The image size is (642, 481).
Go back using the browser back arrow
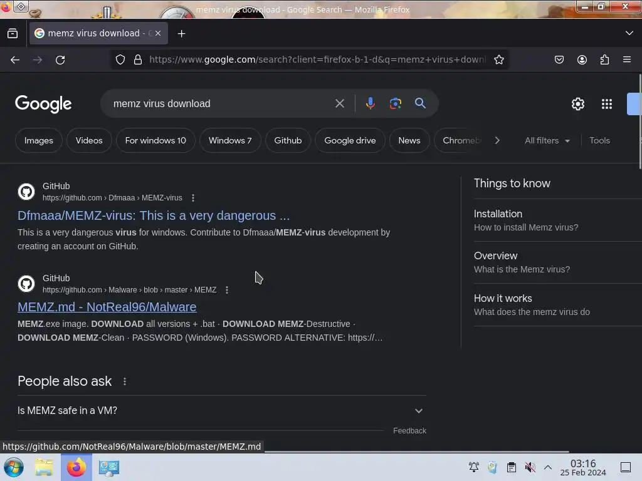tap(15, 60)
